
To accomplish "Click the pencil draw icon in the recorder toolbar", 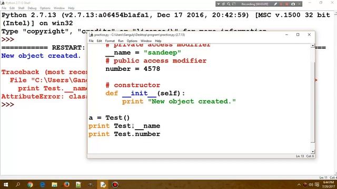I will pos(275,4).
